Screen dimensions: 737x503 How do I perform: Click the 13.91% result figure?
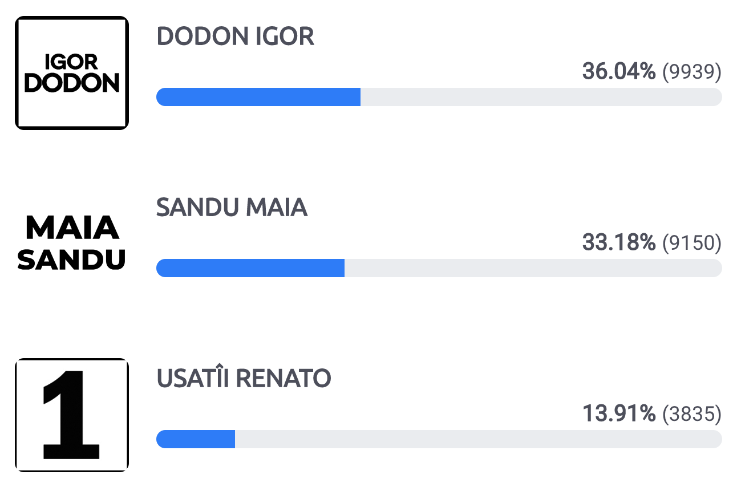[x=619, y=414]
